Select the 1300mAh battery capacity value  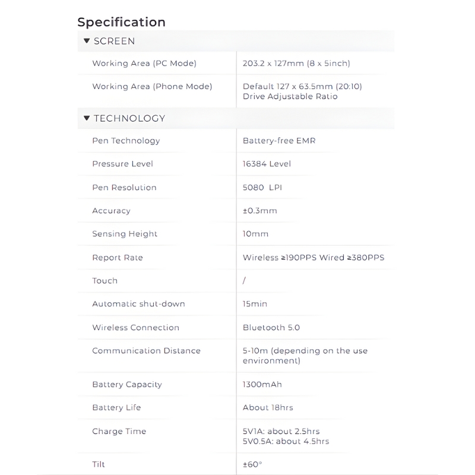pyautogui.click(x=262, y=385)
